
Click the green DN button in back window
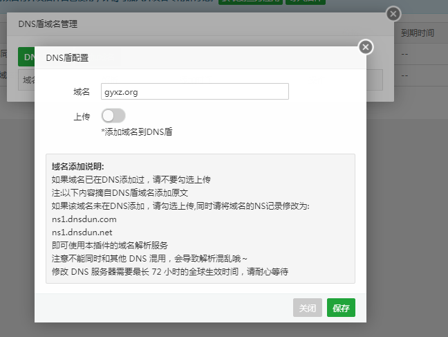(x=26, y=57)
